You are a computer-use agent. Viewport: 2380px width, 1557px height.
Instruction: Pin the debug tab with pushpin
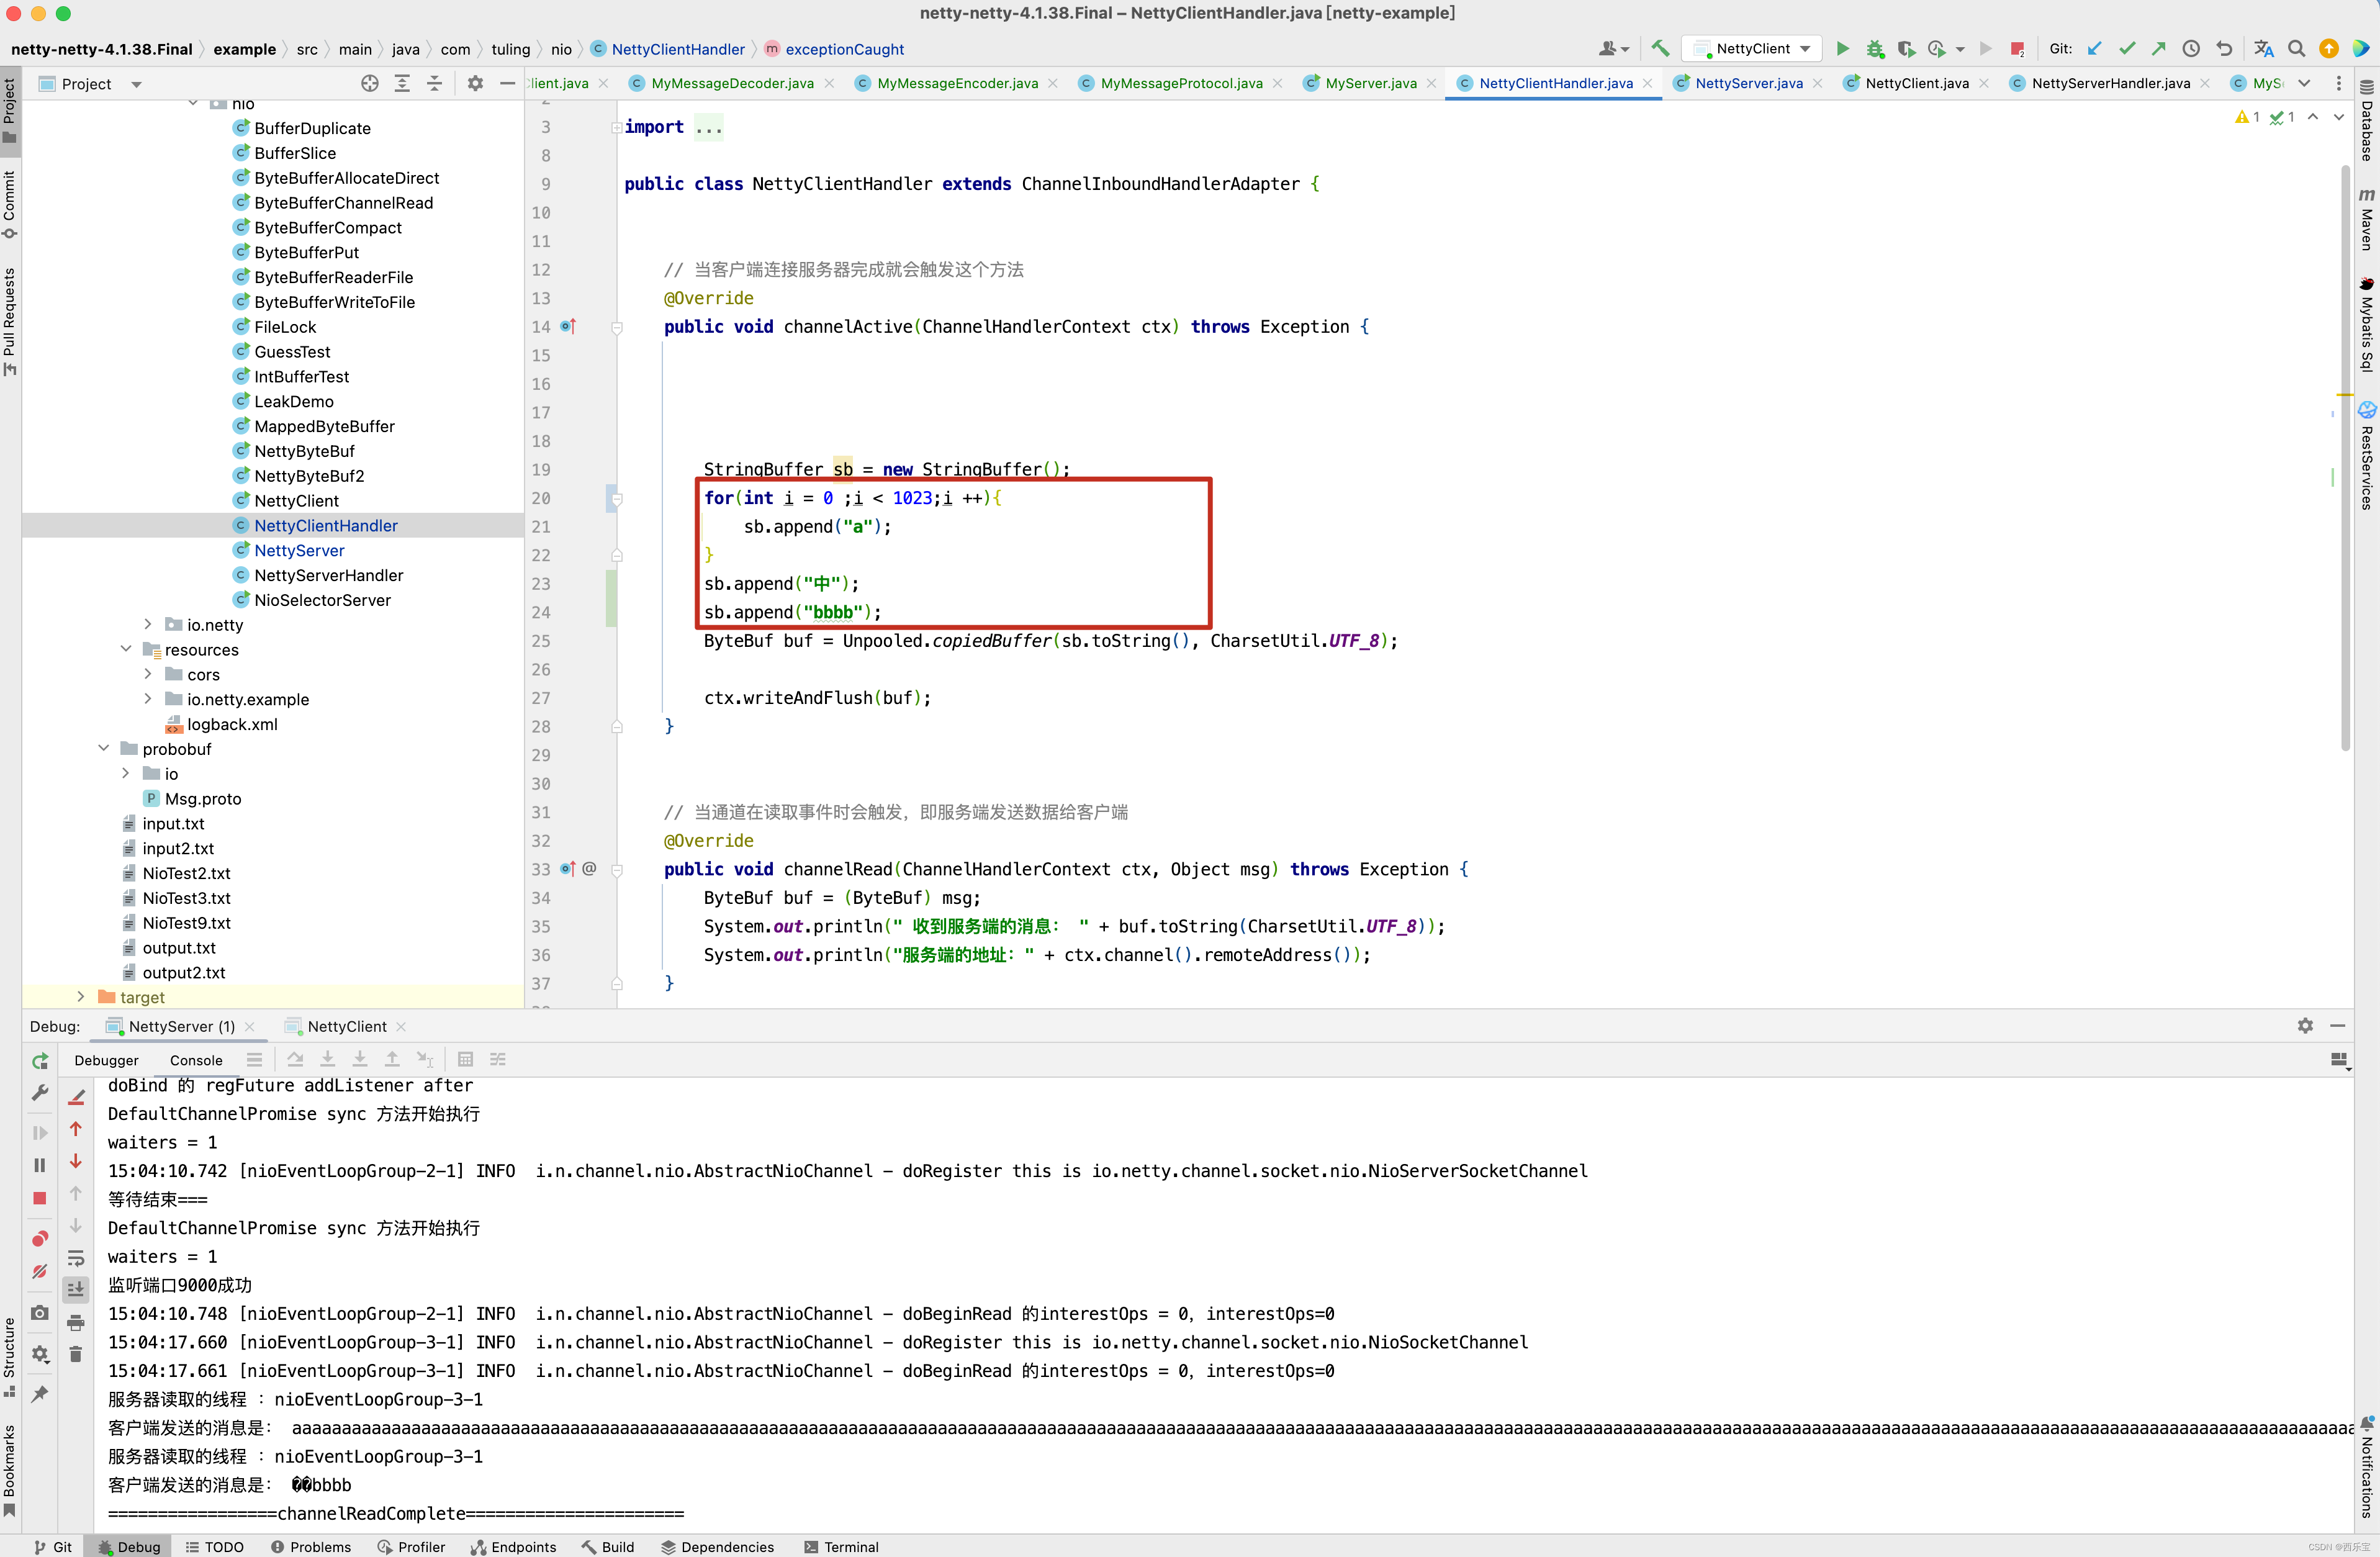[40, 1394]
